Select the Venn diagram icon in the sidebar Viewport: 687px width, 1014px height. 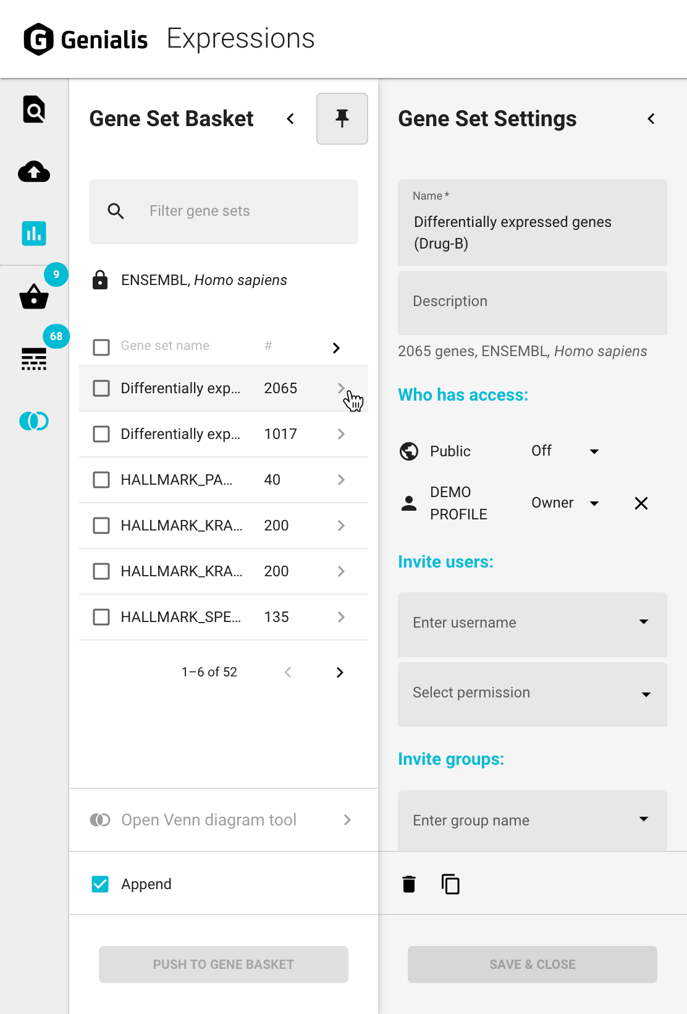point(34,422)
